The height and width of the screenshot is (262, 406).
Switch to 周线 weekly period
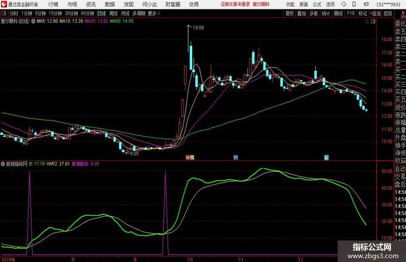113,13
